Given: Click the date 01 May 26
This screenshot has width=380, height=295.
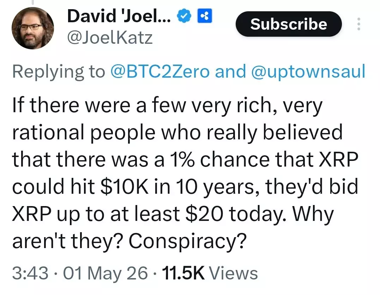Looking at the screenshot, I should click(x=105, y=273).
